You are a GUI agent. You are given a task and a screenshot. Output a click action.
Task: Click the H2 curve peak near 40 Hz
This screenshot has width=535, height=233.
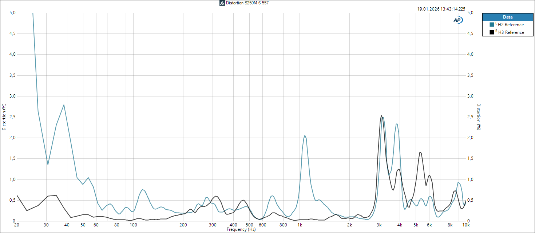coord(64,105)
